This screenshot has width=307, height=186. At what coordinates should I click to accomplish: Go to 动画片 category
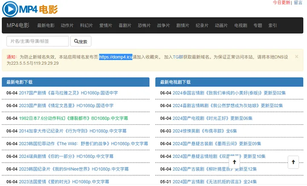(x=221, y=26)
